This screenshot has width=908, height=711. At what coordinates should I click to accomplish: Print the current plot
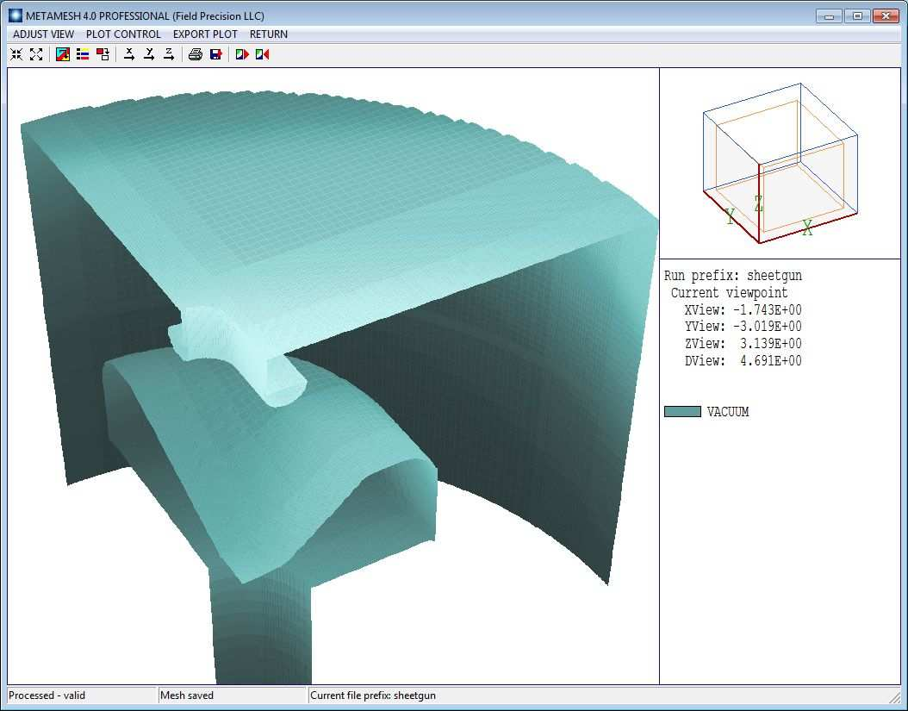coord(196,54)
